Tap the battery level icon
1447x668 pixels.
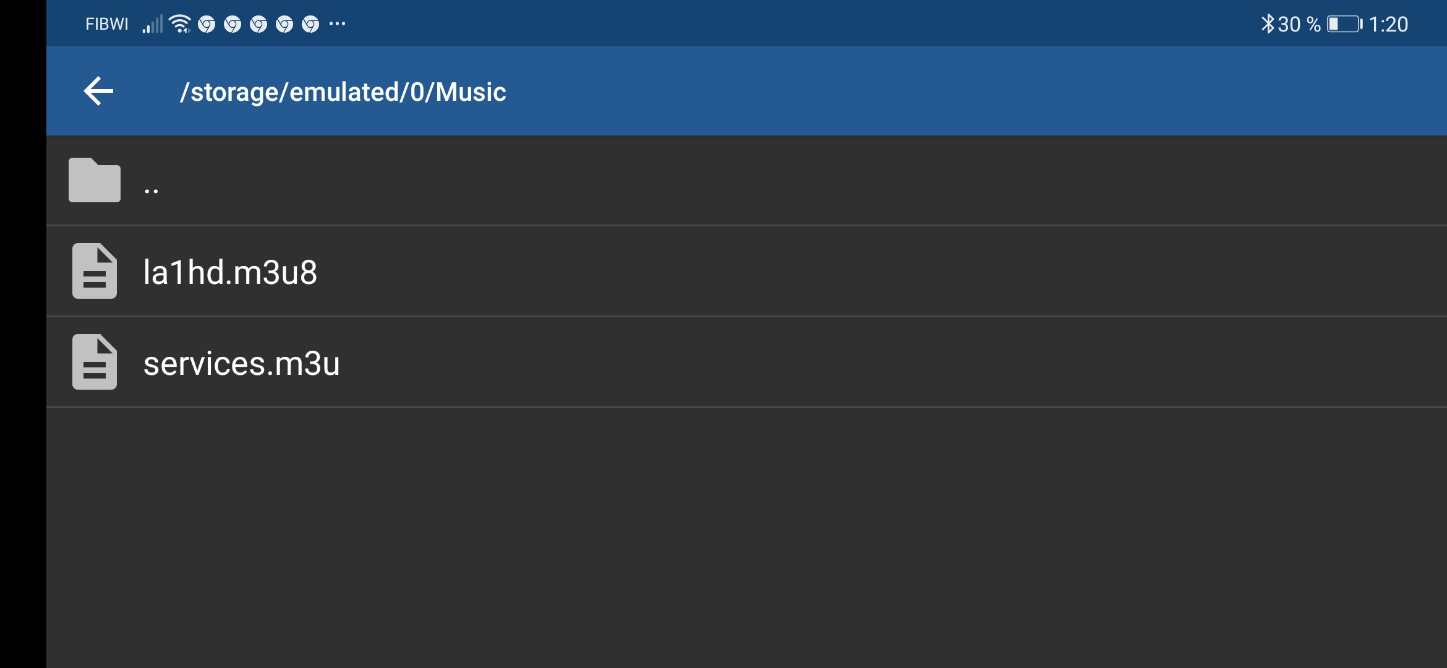pos(1344,24)
